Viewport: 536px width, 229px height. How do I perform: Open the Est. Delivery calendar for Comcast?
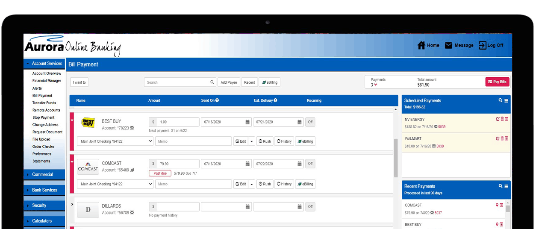coord(300,164)
